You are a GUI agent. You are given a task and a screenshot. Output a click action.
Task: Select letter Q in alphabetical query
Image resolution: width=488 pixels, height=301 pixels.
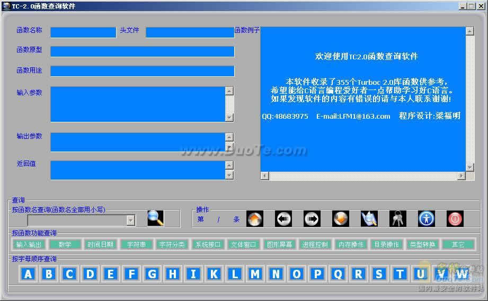[338, 274]
